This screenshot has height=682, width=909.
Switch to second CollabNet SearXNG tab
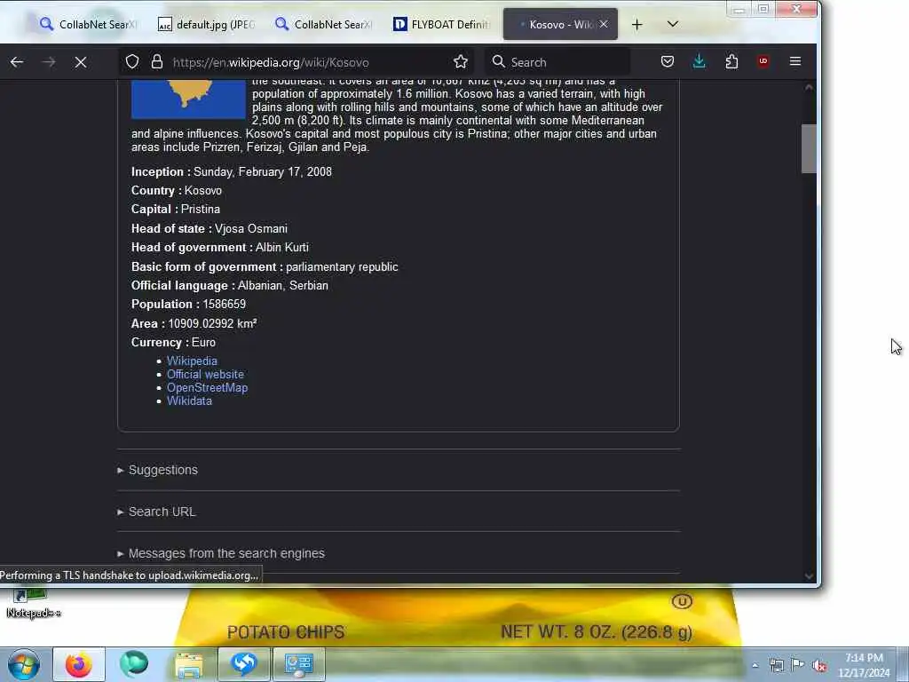325,24
